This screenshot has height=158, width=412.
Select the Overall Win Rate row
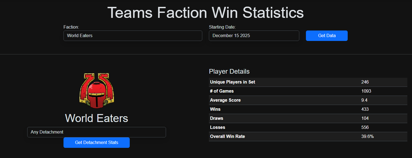(308, 137)
